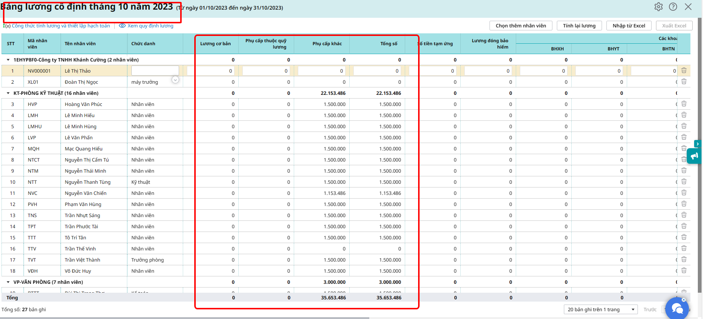Delete the Trần Việt Thành row

pyautogui.click(x=684, y=259)
